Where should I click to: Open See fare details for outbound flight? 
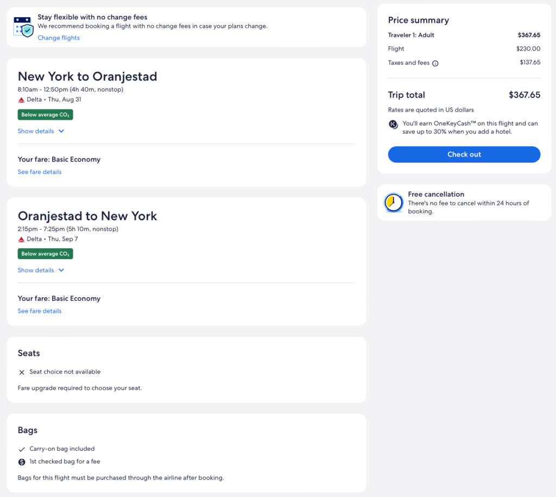(40, 172)
